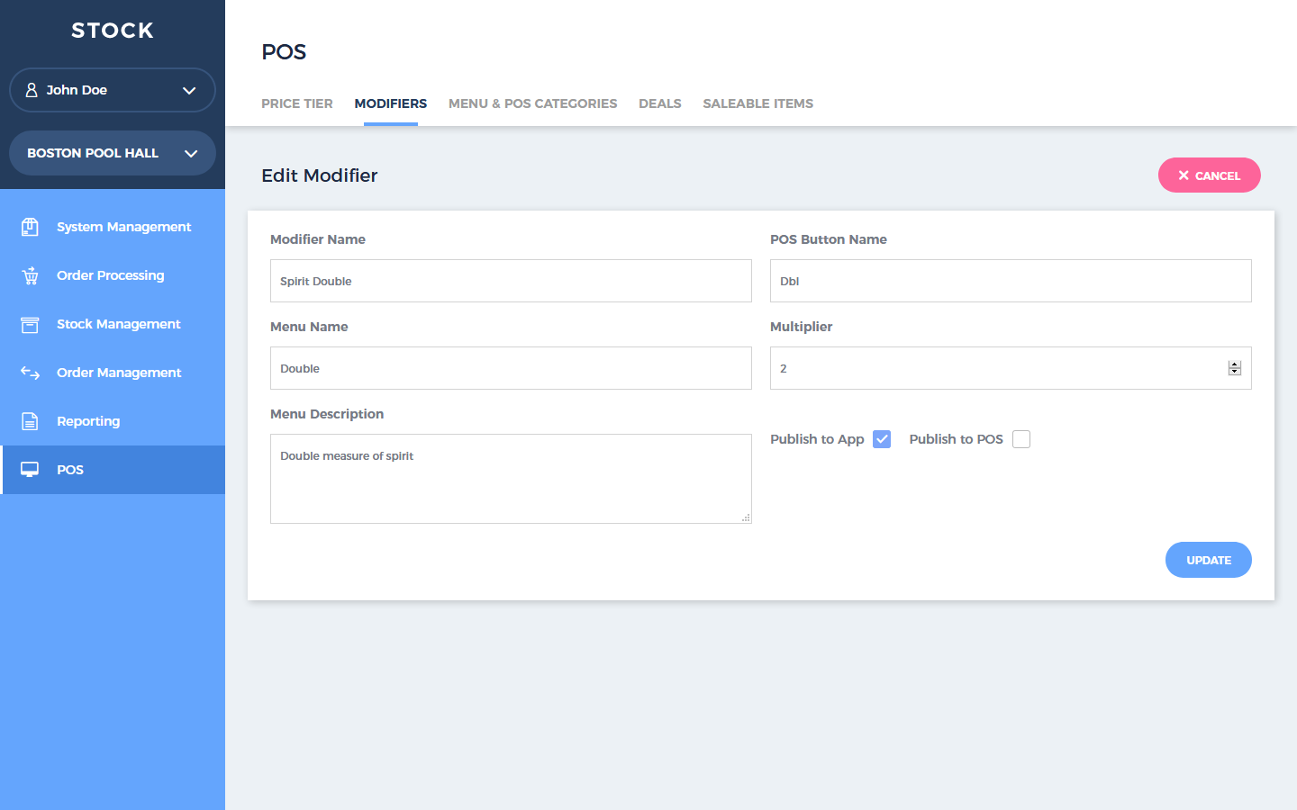Click the Menu Description resize handle
Screen dimensions: 1297x810
point(746,517)
